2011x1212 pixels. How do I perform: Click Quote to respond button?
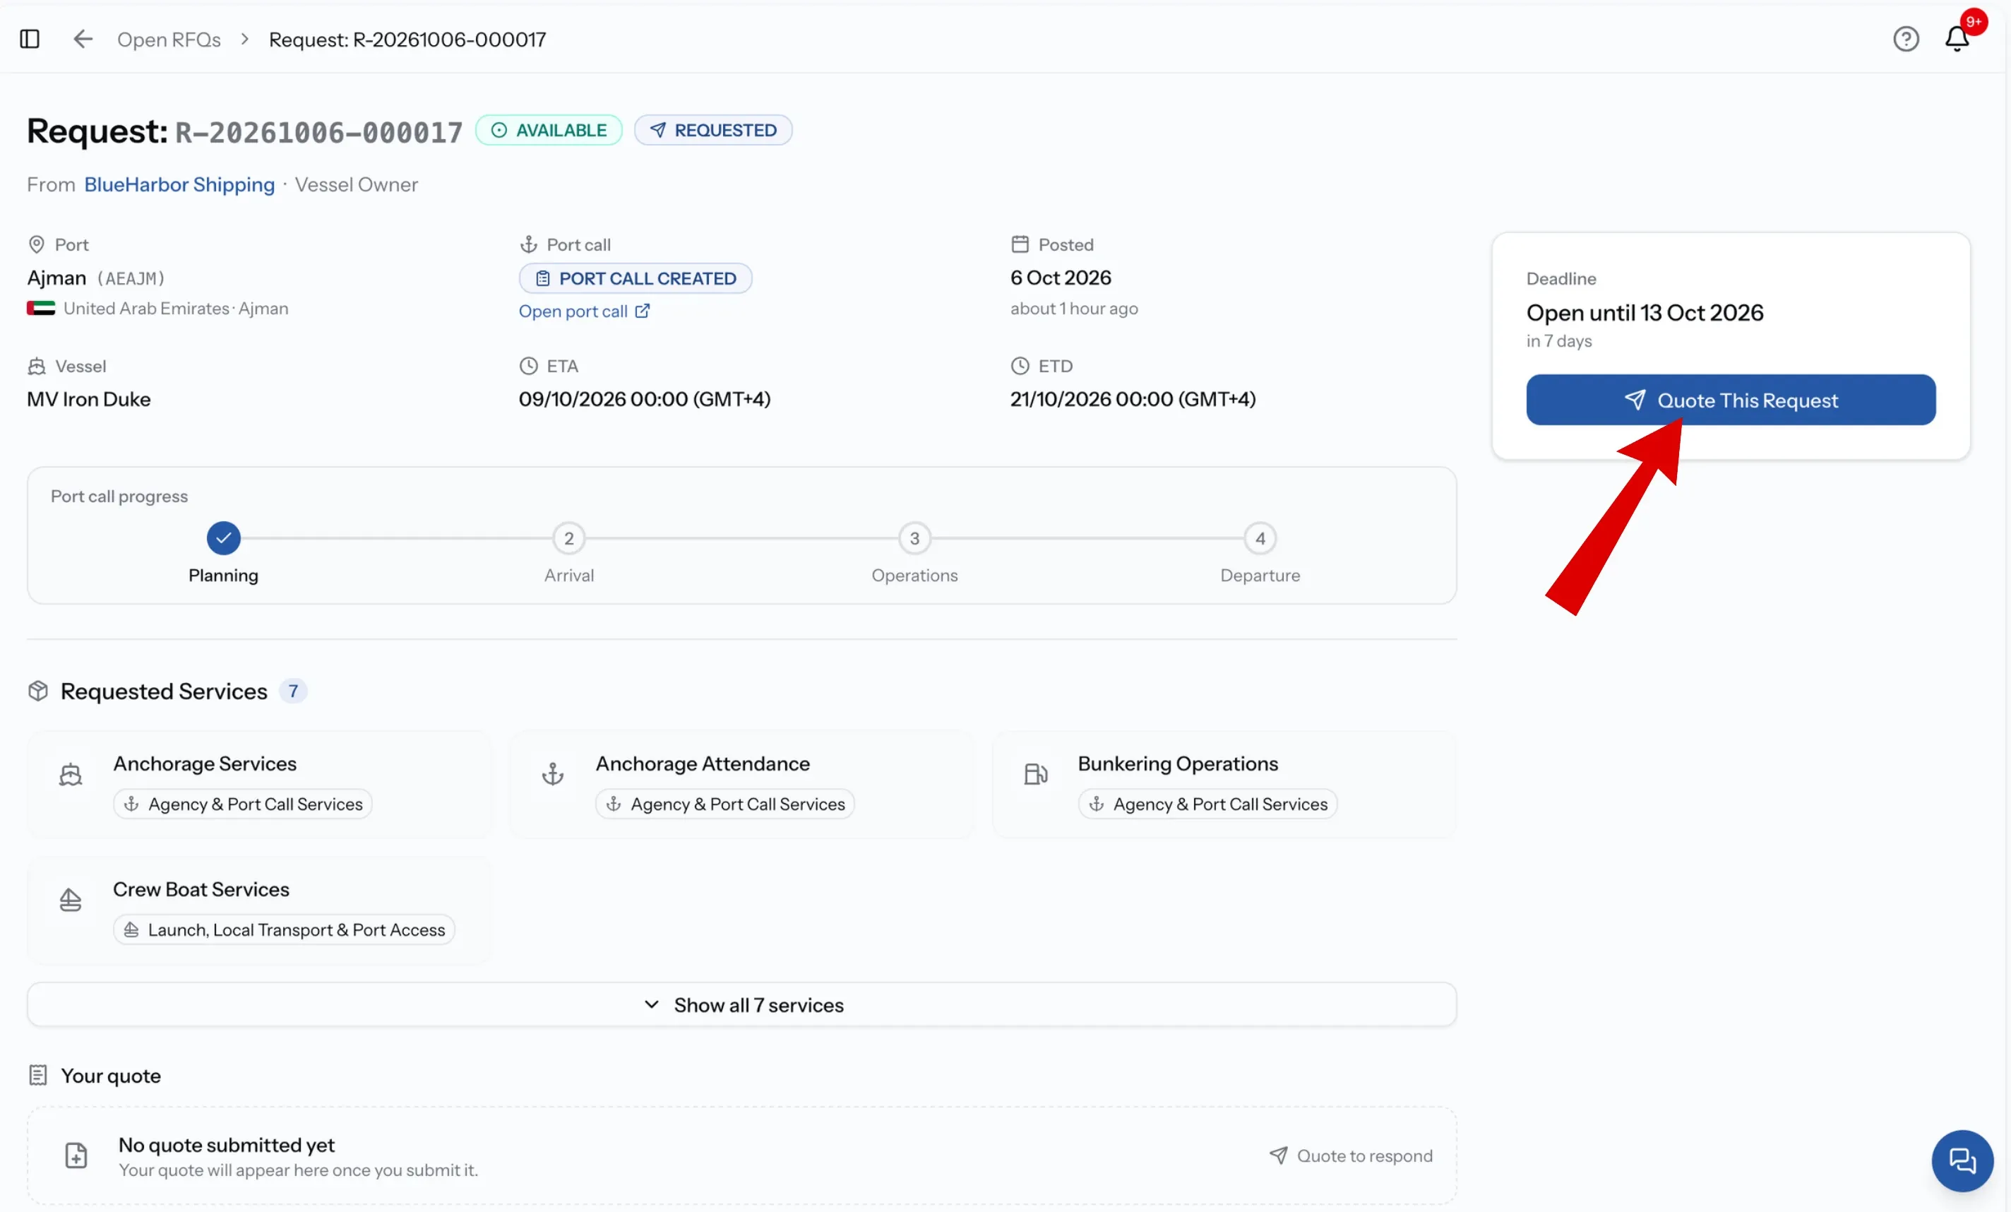(1351, 1155)
